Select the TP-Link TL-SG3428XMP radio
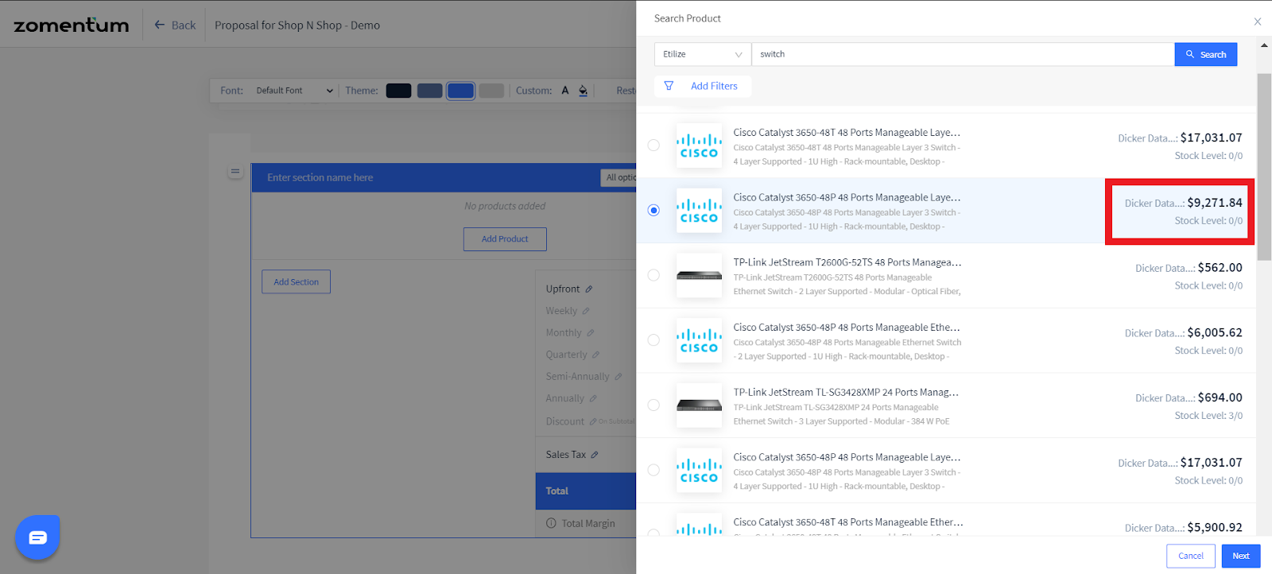The height and width of the screenshot is (574, 1272). click(653, 405)
